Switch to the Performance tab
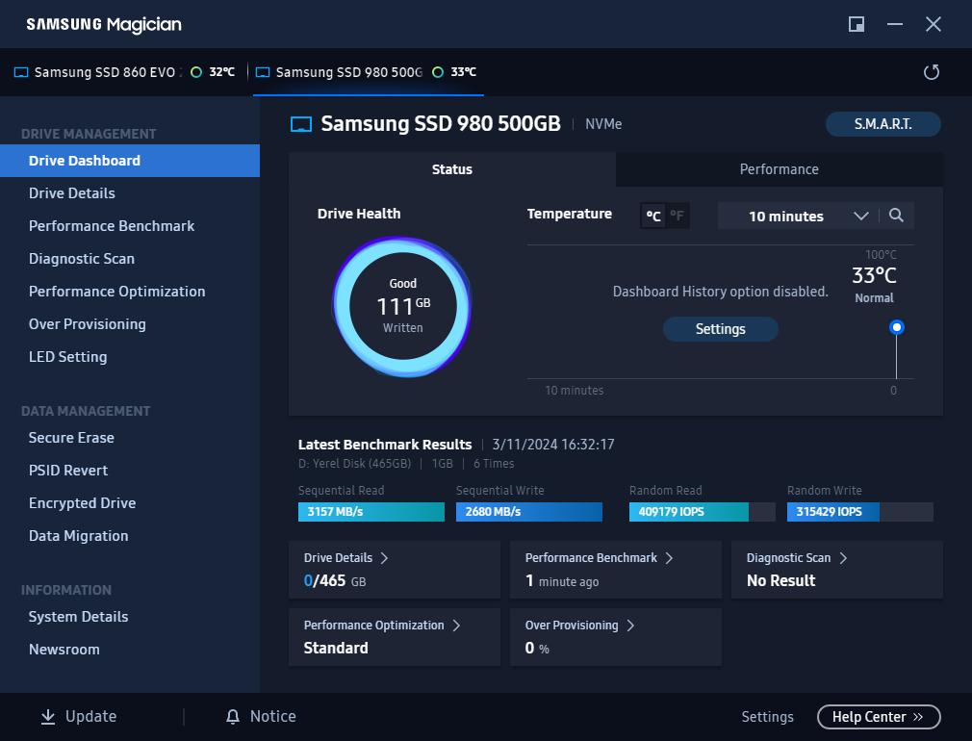This screenshot has height=741, width=972. tap(780, 169)
